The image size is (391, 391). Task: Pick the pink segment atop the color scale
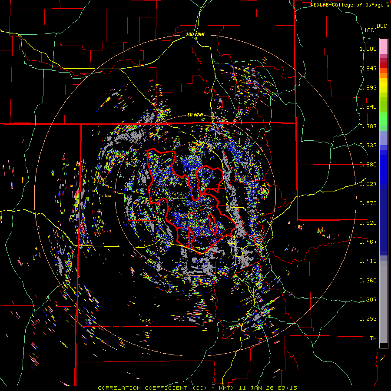(384, 46)
